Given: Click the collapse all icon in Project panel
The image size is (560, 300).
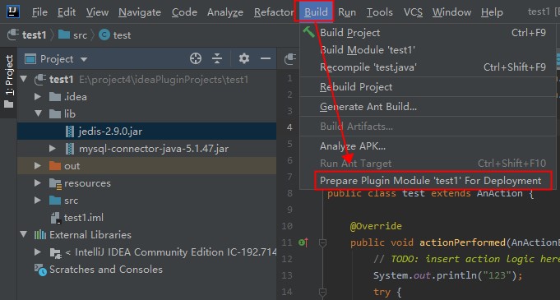Looking at the screenshot, I should tap(217, 58).
